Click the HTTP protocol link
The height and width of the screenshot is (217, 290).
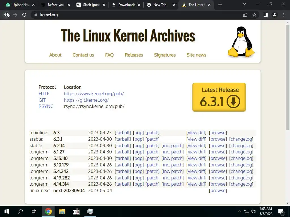coord(44,94)
